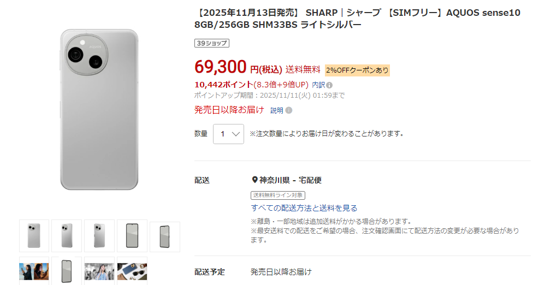Viewport: 533px width, 285px height.
Task: Select the second thumbnail in the top row
Action: [x=67, y=236]
